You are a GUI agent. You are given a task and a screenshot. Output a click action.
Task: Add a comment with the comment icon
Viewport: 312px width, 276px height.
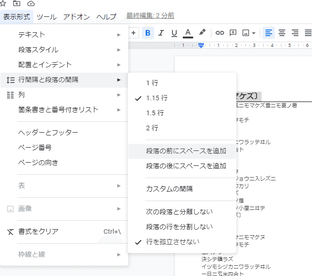click(x=233, y=33)
